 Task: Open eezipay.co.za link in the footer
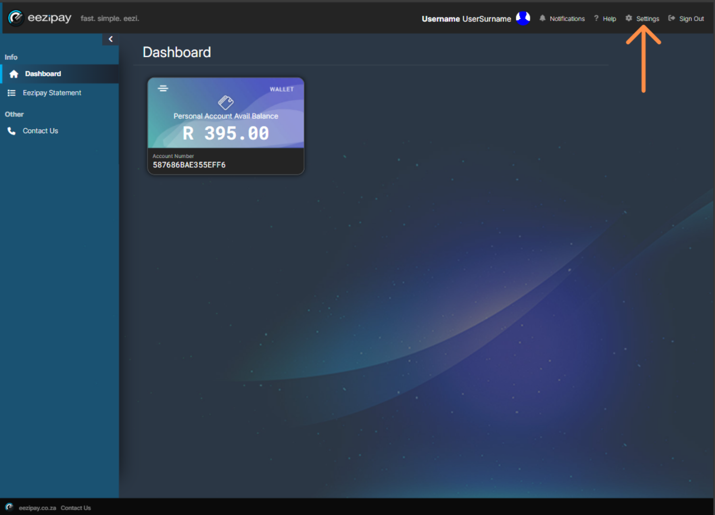point(38,508)
